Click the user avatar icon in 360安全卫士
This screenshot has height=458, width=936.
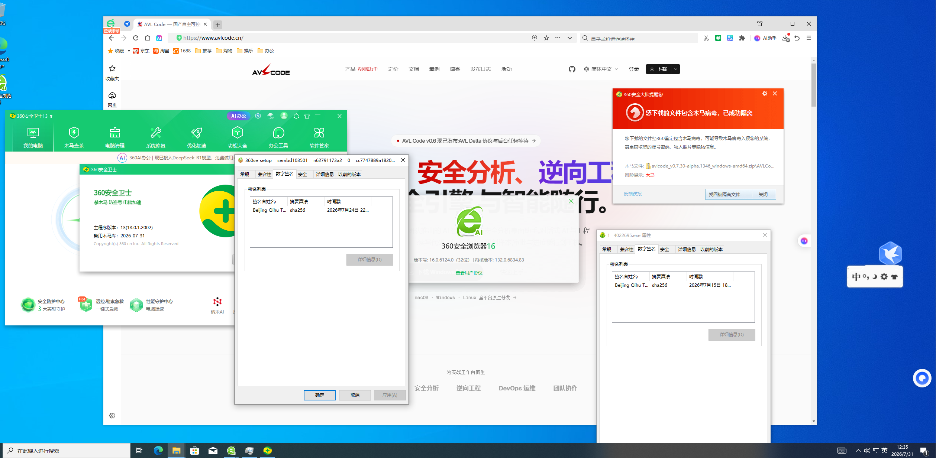tap(284, 116)
